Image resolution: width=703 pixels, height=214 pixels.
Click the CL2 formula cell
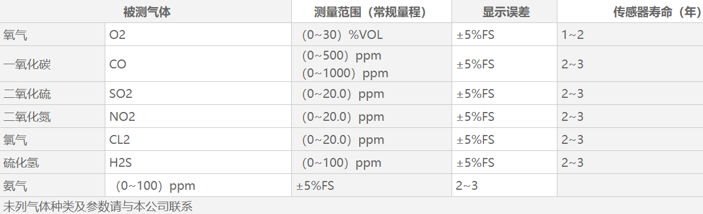pos(198,139)
